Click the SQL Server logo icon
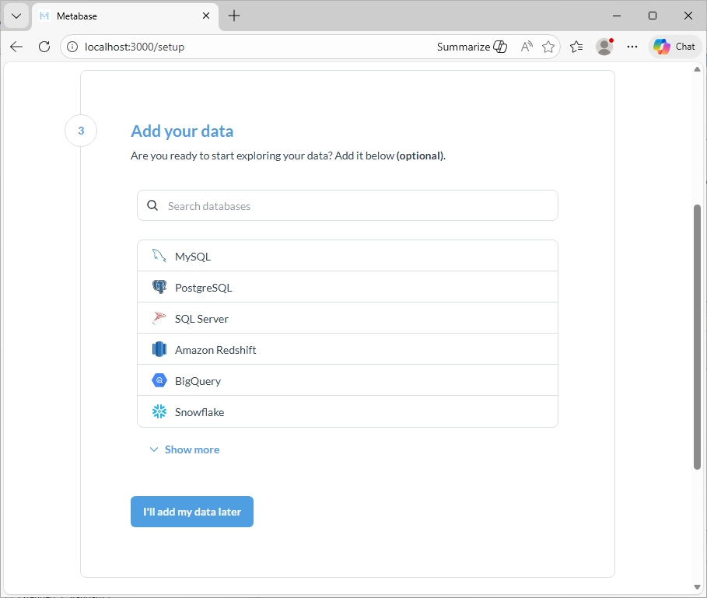Screen dimensions: 707x598 coord(159,318)
